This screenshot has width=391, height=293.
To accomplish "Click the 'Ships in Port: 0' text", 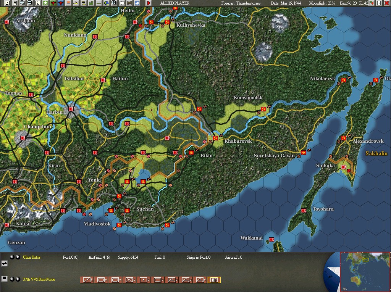I will point(199,257).
